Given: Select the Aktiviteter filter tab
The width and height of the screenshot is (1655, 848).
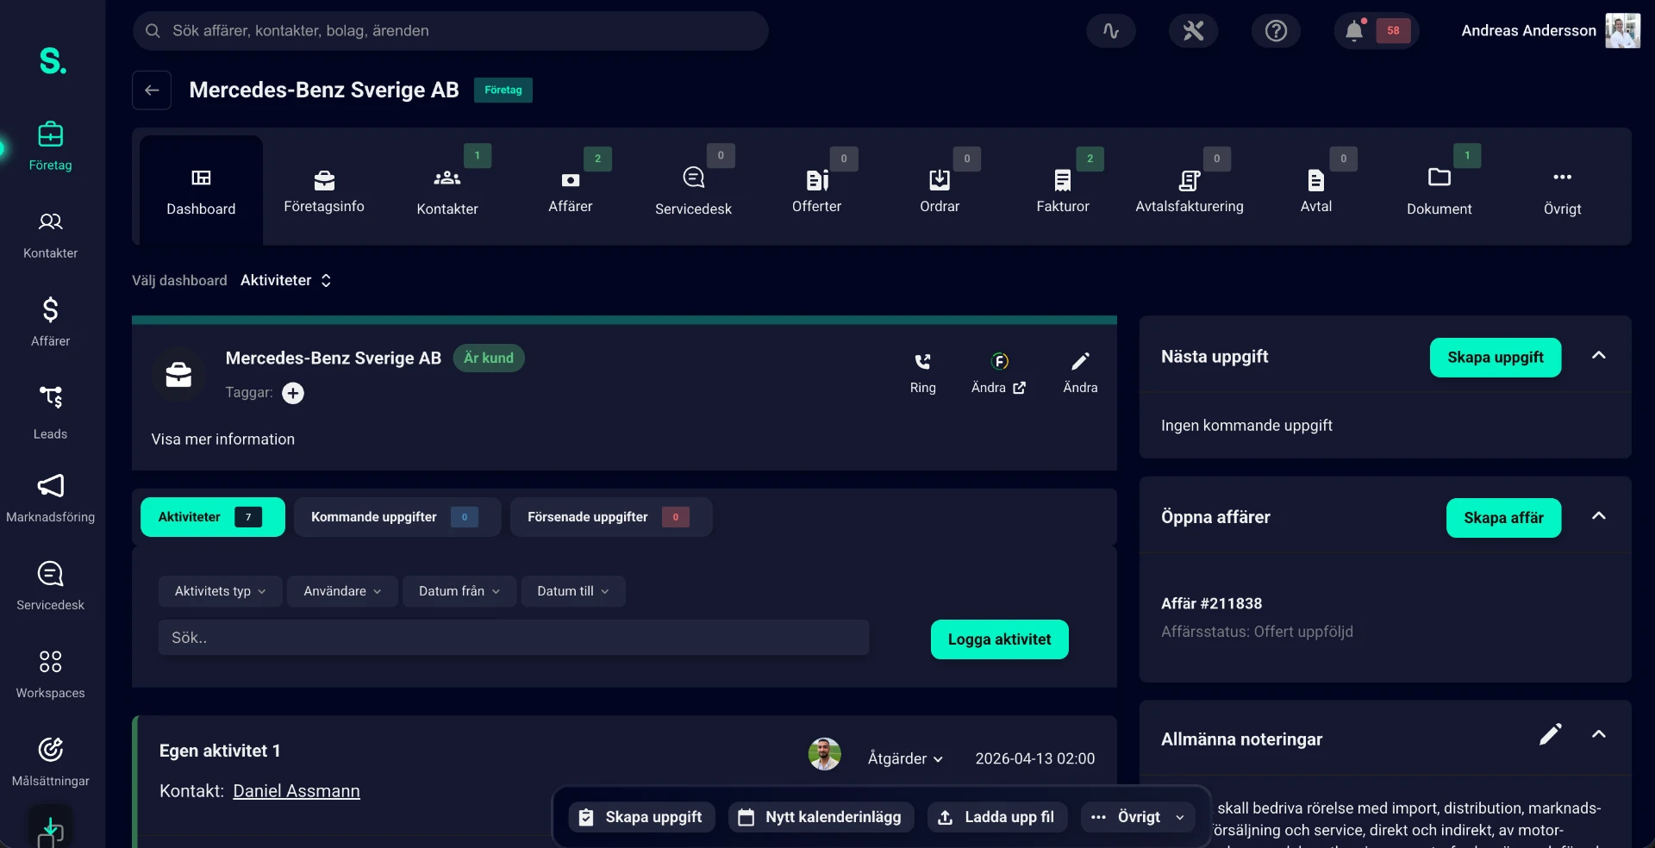Looking at the screenshot, I should coord(213,517).
